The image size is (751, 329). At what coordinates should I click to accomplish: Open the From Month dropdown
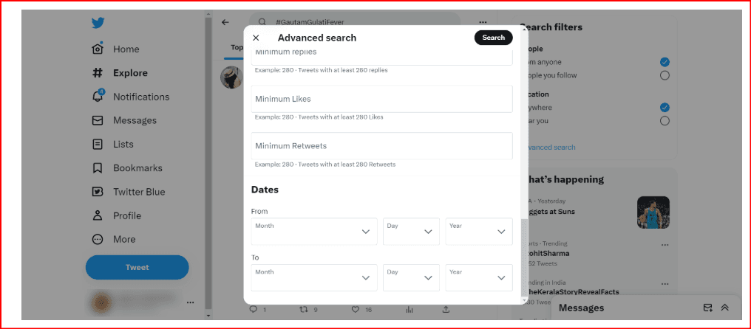pyautogui.click(x=314, y=232)
